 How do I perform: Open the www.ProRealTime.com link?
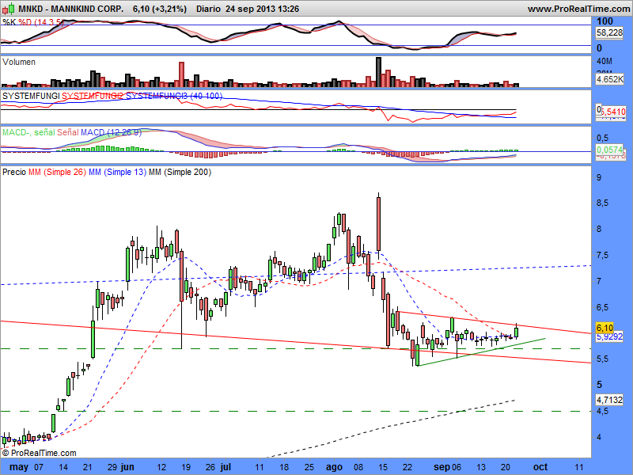pos(579,9)
